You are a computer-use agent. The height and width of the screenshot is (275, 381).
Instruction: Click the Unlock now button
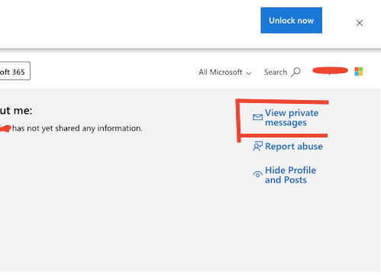point(291,21)
